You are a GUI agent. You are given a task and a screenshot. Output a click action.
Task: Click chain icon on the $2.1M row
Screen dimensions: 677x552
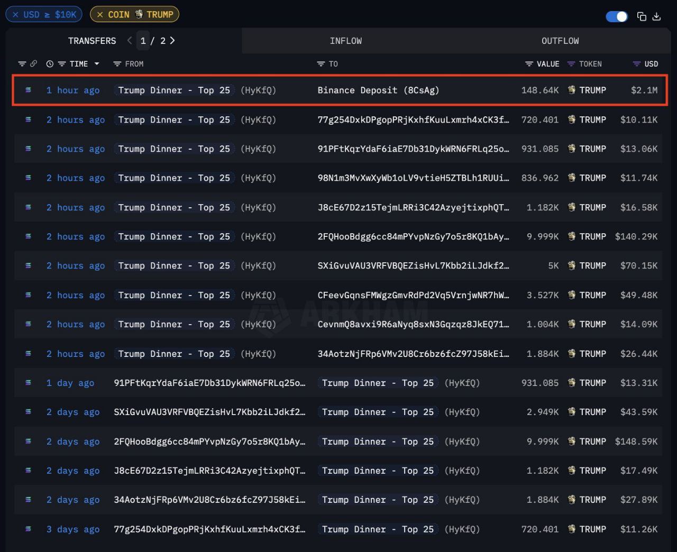(x=28, y=90)
